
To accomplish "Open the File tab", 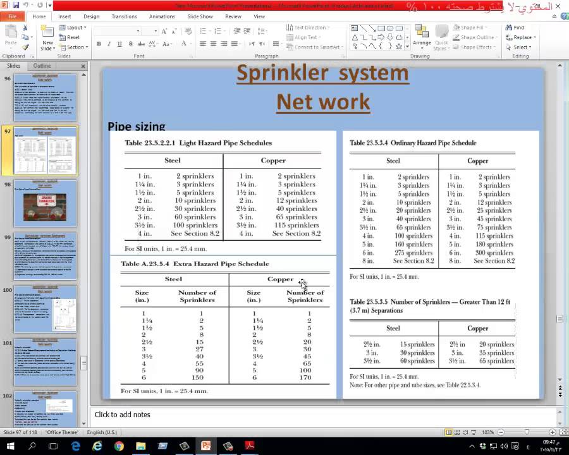I will pos(13,16).
